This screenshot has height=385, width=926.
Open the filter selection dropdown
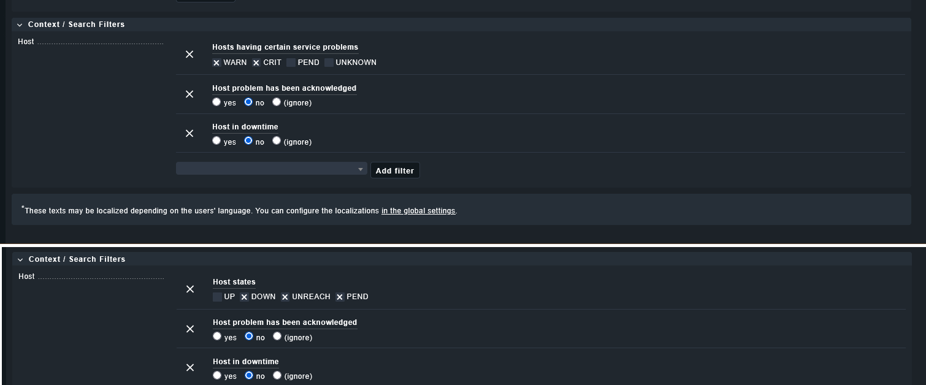pyautogui.click(x=271, y=169)
